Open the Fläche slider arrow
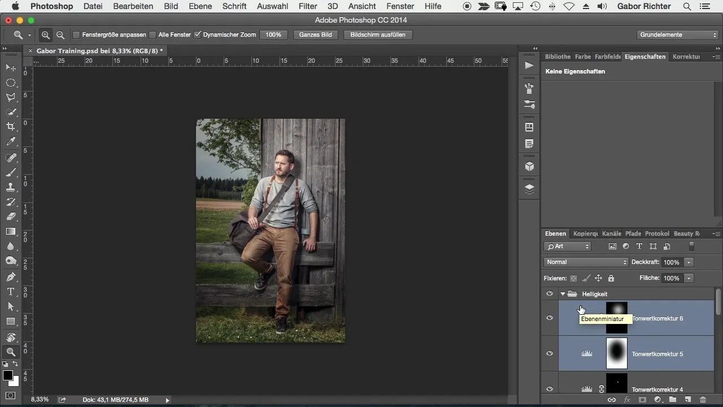This screenshot has width=723, height=407. [x=689, y=278]
